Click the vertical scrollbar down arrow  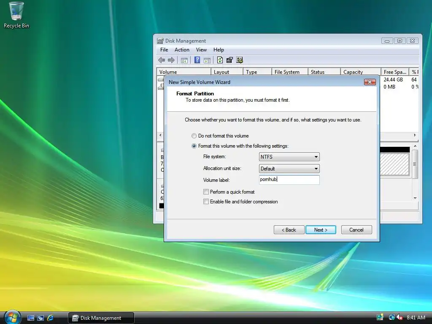[x=415, y=198]
